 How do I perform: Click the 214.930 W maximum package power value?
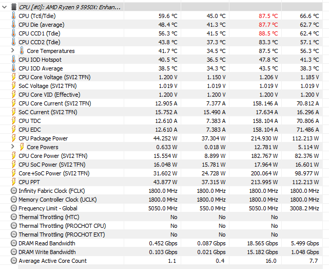tap(264, 138)
